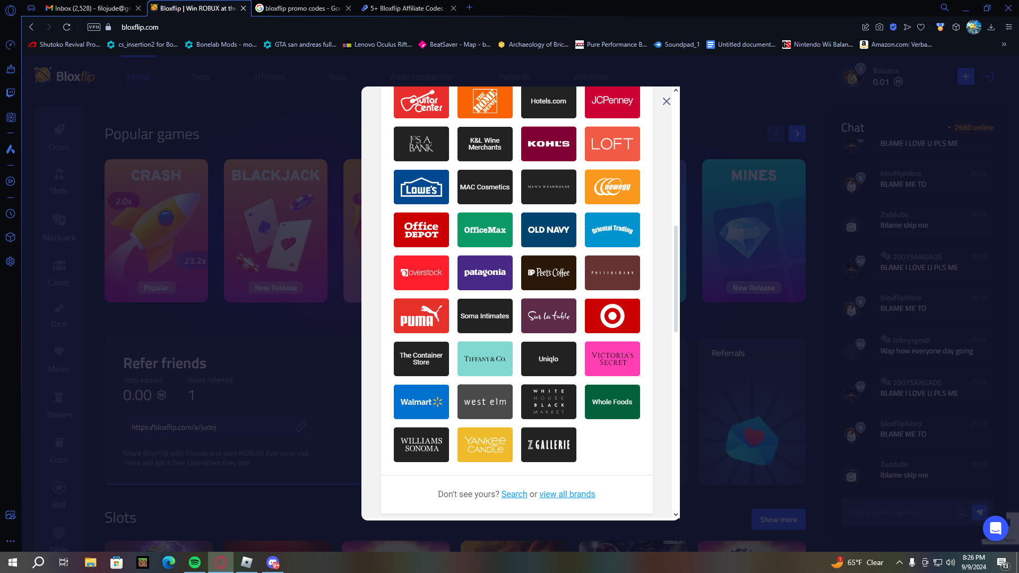The width and height of the screenshot is (1019, 573).
Task: Pick the Tiffany & Co. tile
Action: click(x=485, y=359)
